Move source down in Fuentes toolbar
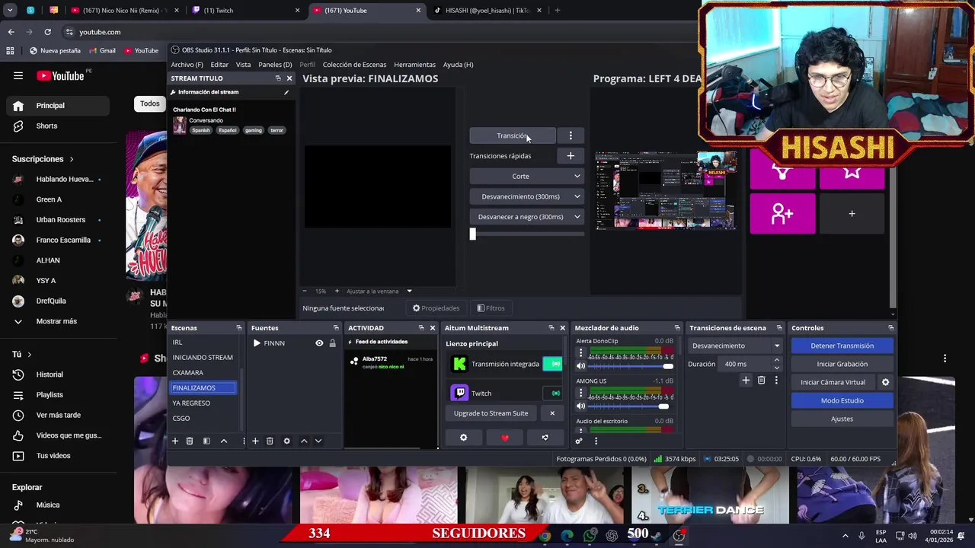975x548 pixels. [x=318, y=441]
